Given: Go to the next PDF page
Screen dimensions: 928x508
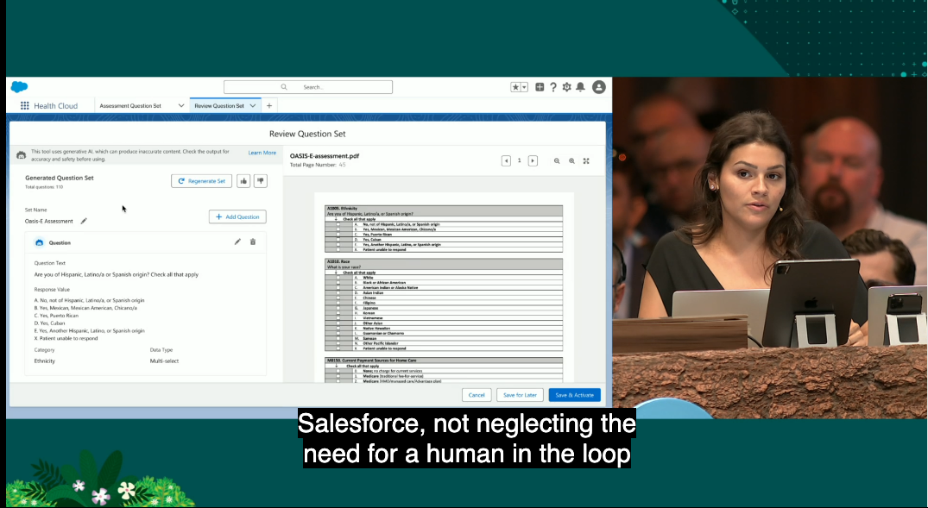Looking at the screenshot, I should point(533,161).
